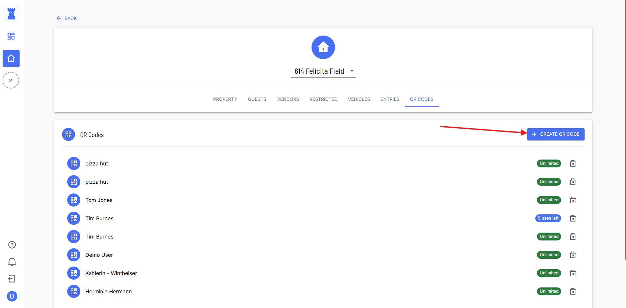Select the Restricted tab
This screenshot has height=308, width=626.
pyautogui.click(x=323, y=99)
